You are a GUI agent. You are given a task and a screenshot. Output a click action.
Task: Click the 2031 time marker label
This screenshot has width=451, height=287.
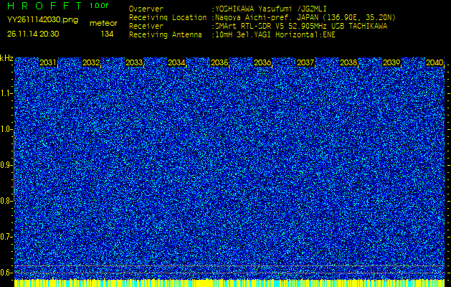coord(48,62)
